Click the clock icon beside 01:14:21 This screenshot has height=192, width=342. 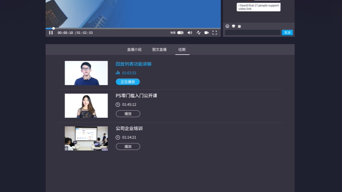(118, 137)
